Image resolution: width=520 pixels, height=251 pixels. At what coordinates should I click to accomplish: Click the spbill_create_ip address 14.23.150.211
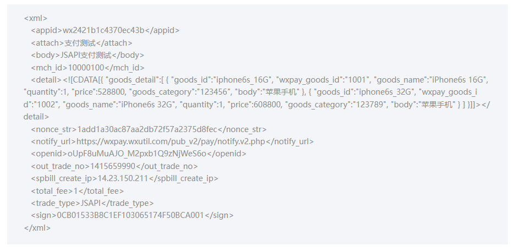pyautogui.click(x=123, y=178)
